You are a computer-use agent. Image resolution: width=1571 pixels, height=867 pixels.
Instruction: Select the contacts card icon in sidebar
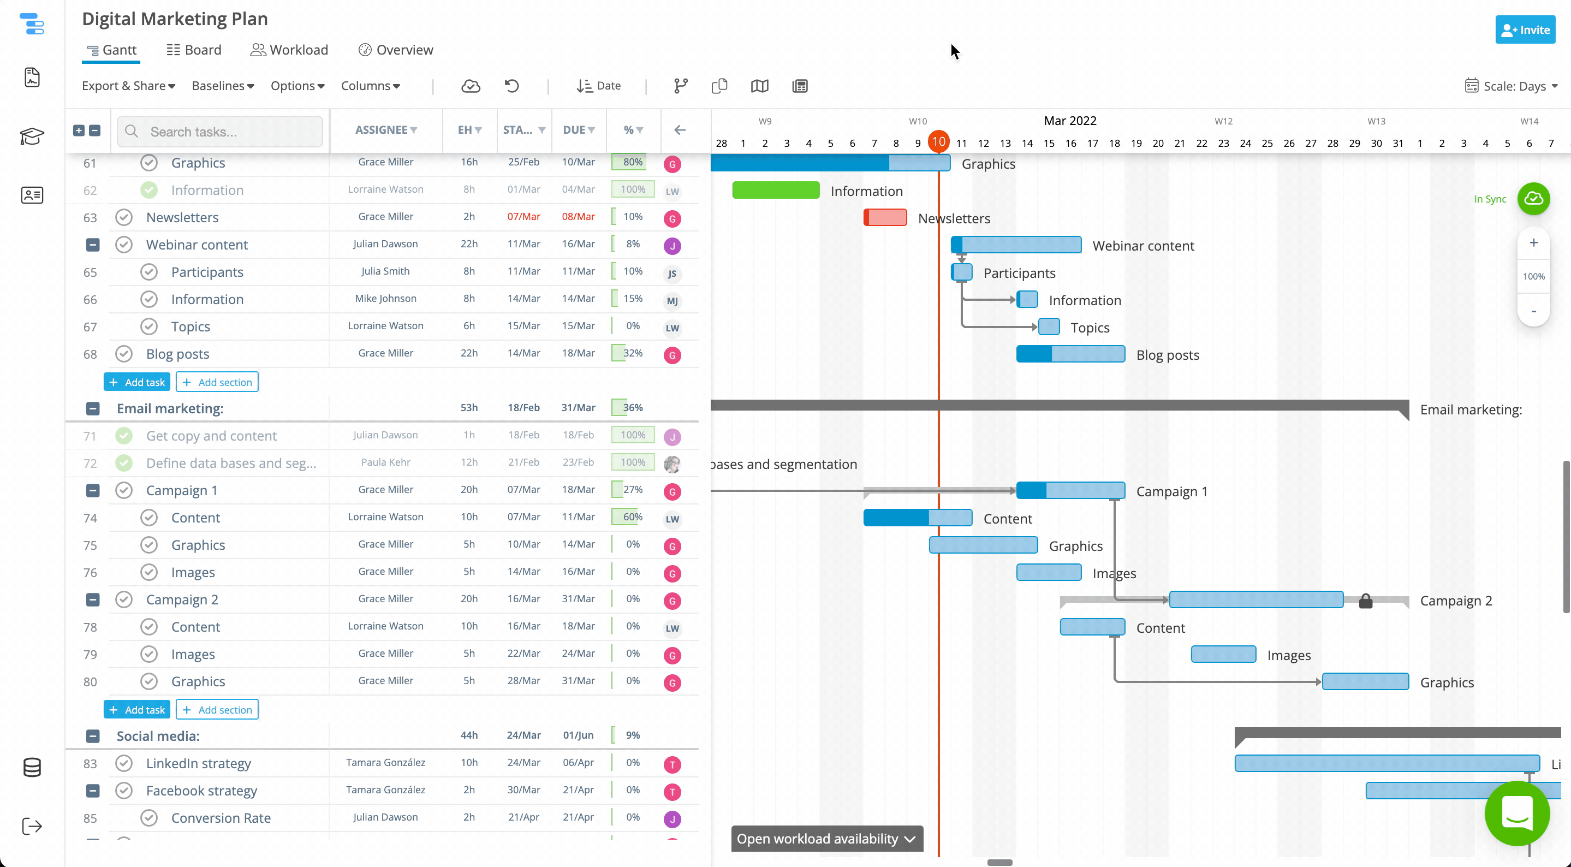coord(32,194)
